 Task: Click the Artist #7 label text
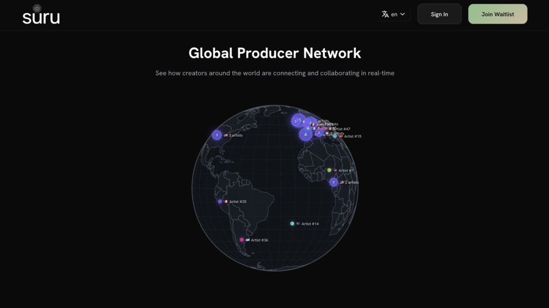coord(346,171)
